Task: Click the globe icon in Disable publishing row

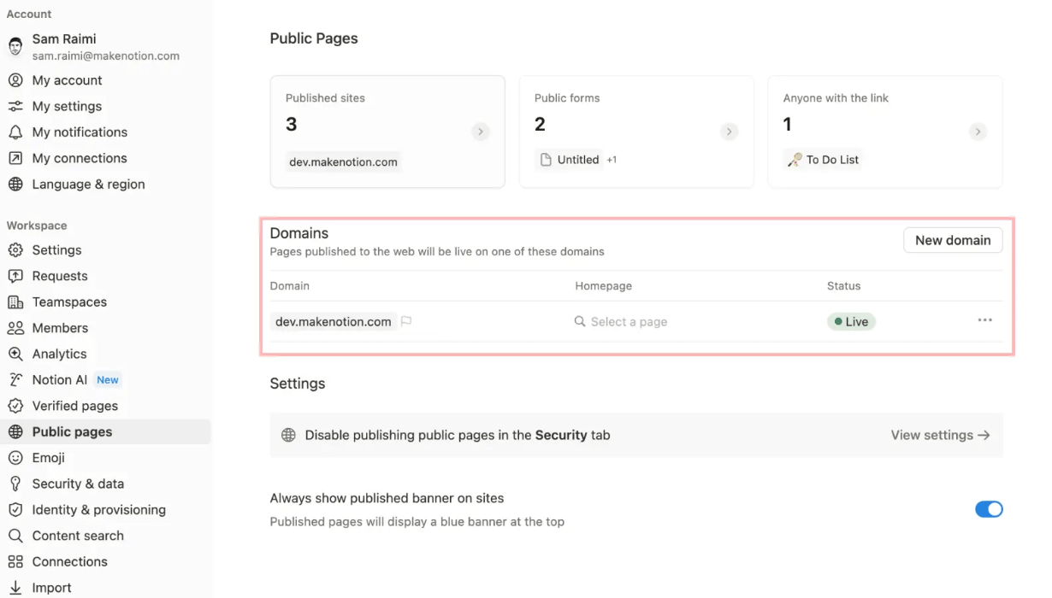Action: 288,435
